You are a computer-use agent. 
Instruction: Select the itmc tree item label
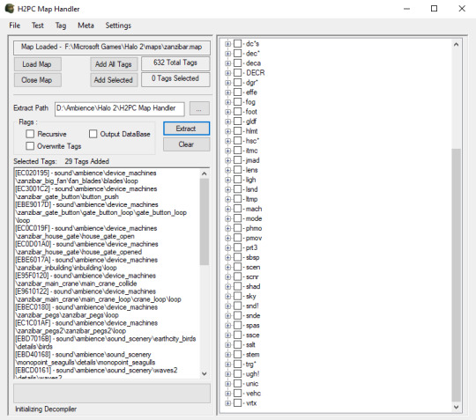tap(251, 151)
